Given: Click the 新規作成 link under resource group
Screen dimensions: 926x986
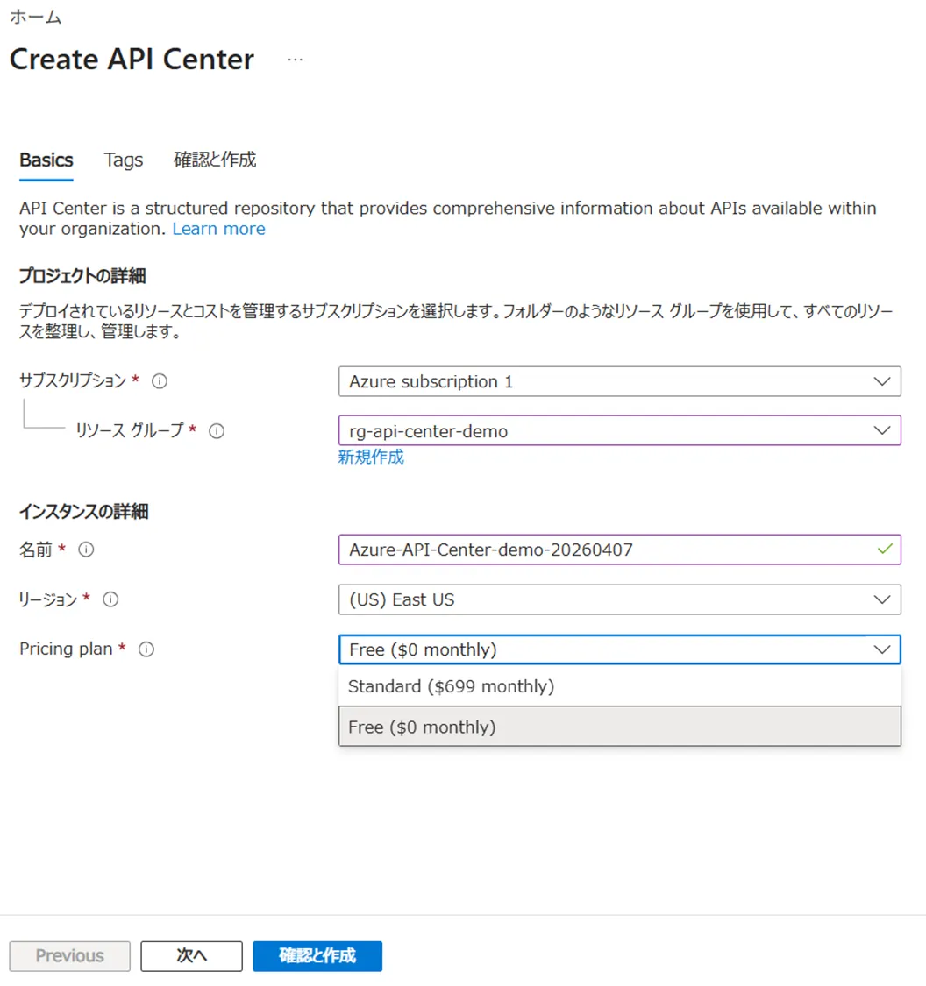Looking at the screenshot, I should (371, 457).
